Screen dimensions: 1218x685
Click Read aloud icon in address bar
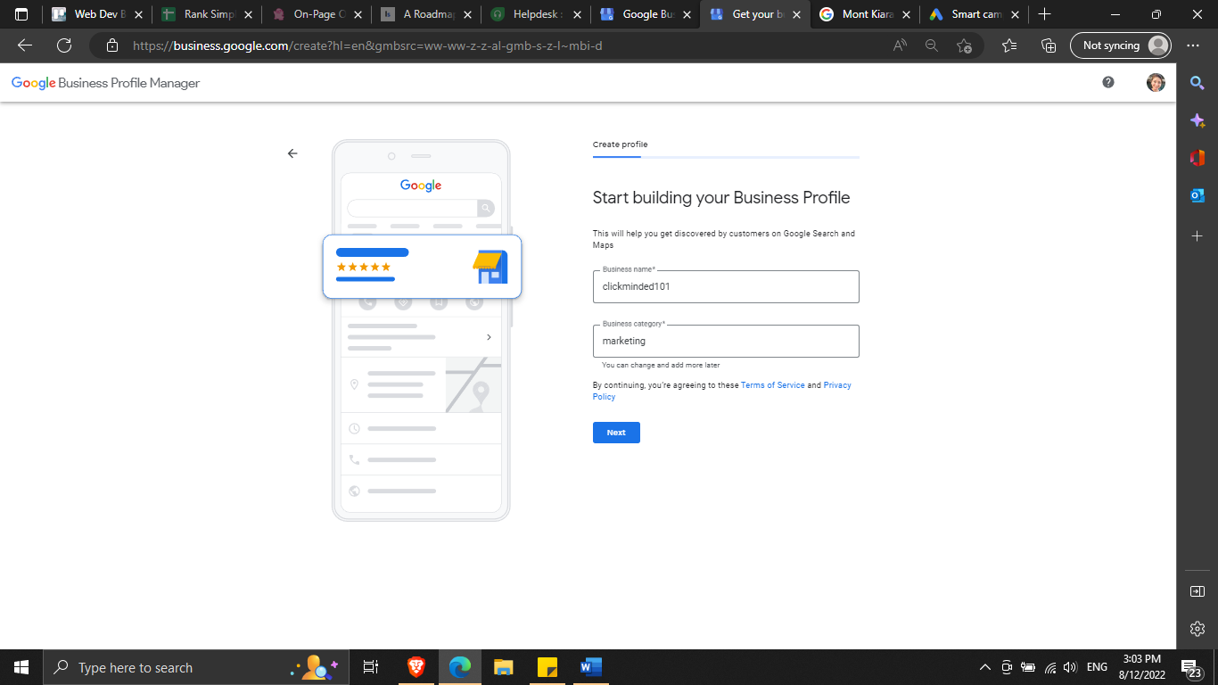901,45
